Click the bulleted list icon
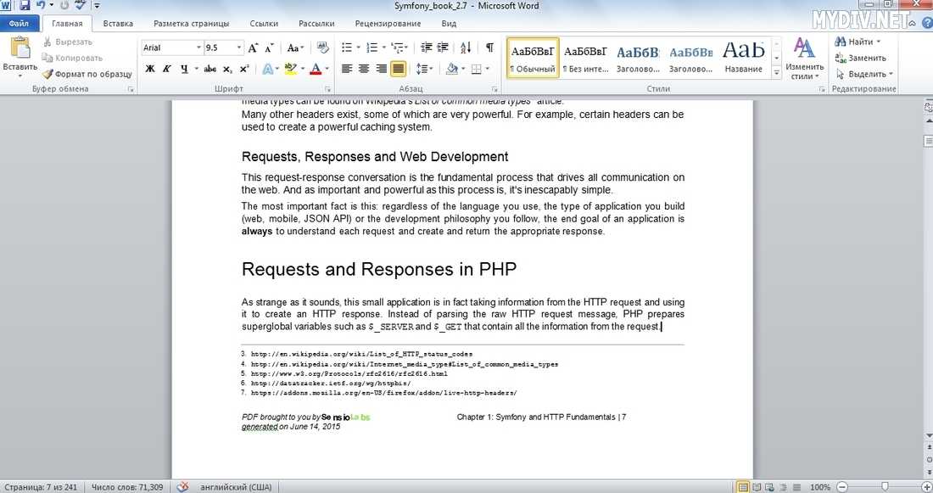The height and width of the screenshot is (493, 933). point(347,48)
